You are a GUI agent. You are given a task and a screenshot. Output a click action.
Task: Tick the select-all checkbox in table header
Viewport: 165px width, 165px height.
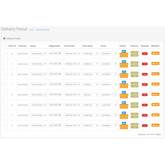pyautogui.click(x=5, y=46)
